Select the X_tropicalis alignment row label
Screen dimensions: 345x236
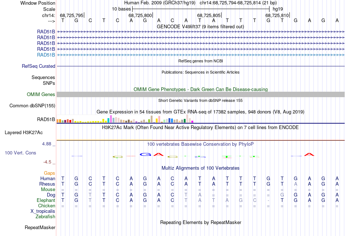[x=43, y=211]
